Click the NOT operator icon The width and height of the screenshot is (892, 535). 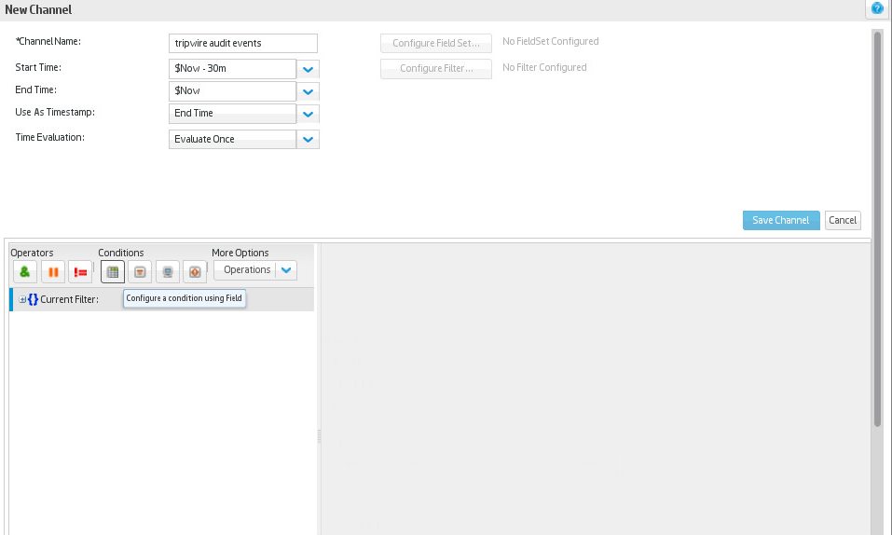(x=80, y=271)
